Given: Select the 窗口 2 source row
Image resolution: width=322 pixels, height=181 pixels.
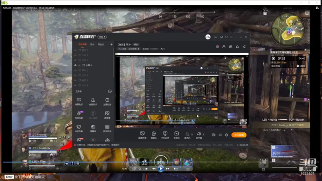Looking at the screenshot, I should 93,50.
